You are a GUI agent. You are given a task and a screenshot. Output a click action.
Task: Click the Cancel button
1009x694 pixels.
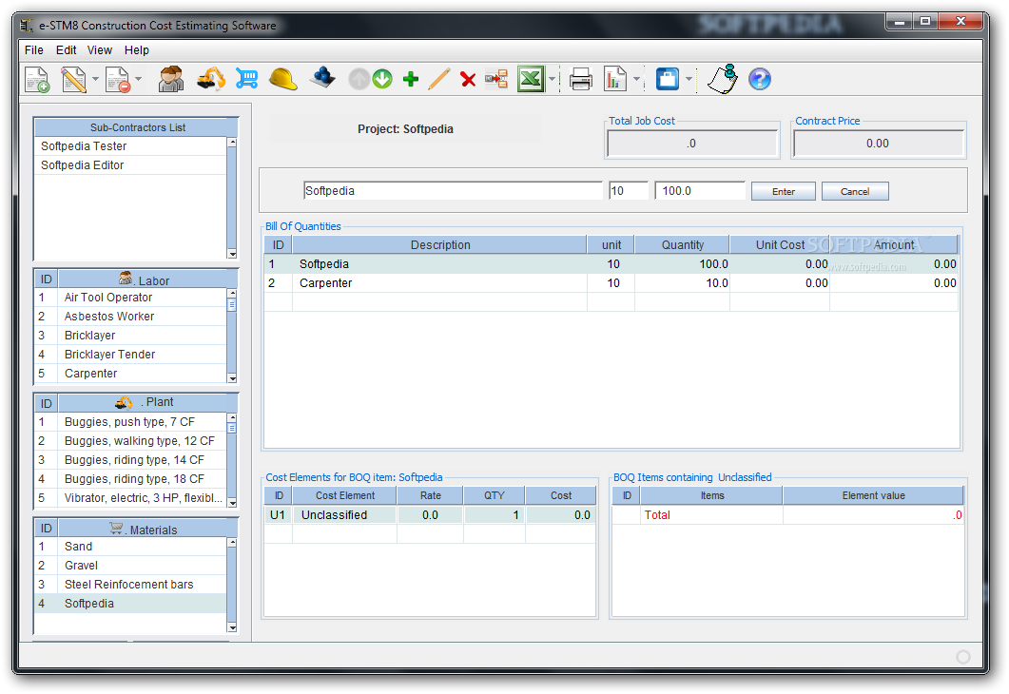(855, 191)
